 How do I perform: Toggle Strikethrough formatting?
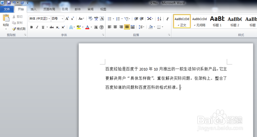[x=52, y=27]
